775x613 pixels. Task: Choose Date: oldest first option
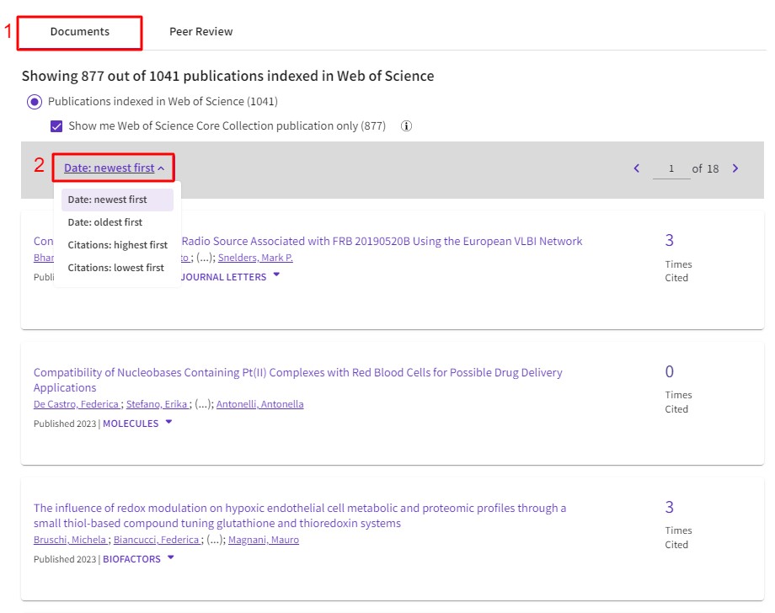105,222
